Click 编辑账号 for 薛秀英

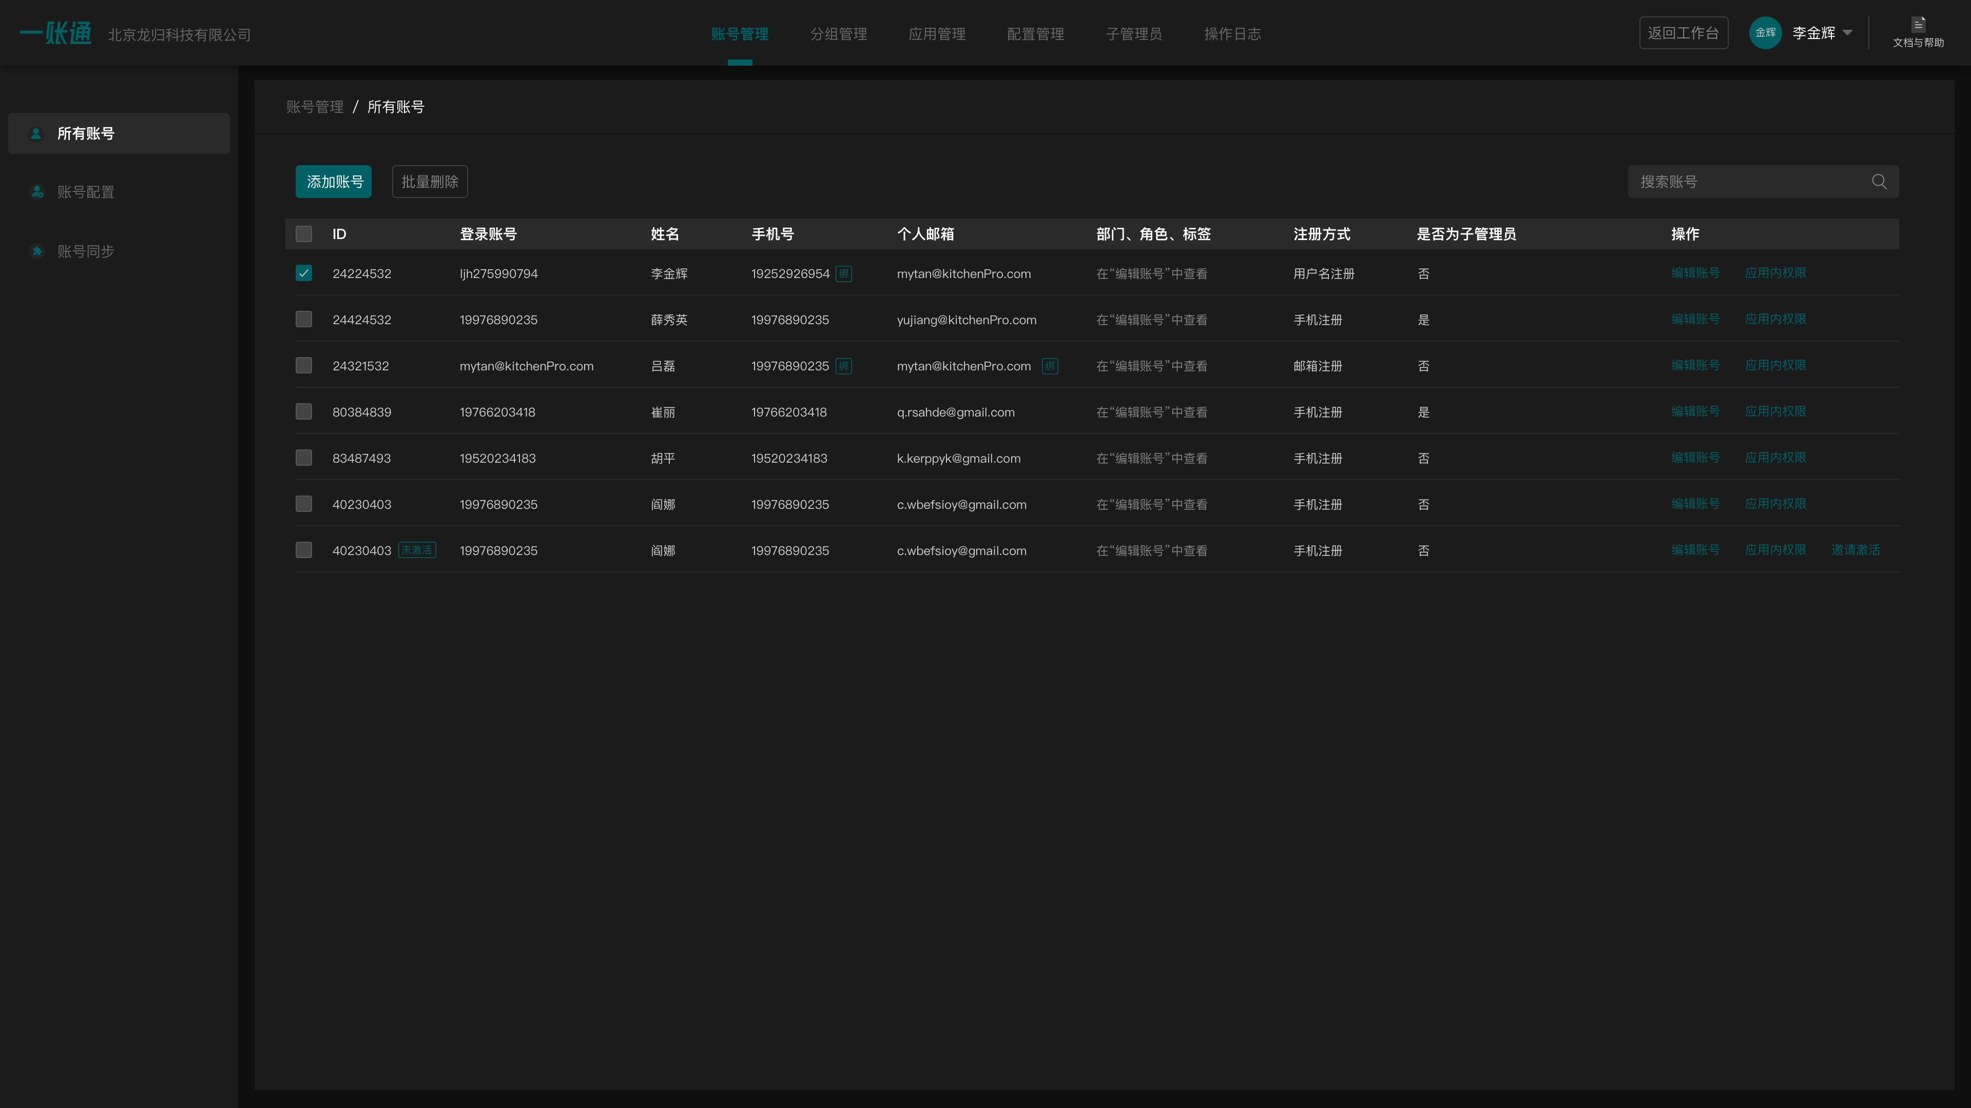(1695, 319)
